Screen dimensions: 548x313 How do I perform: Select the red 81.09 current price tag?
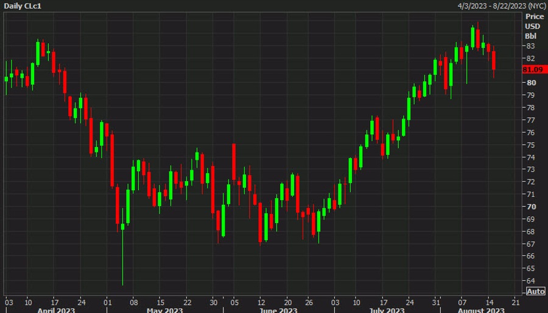point(533,70)
